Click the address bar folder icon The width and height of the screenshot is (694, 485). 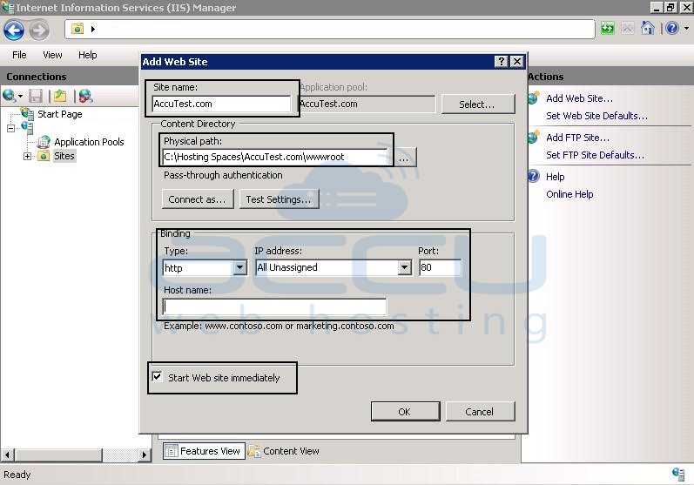77,29
